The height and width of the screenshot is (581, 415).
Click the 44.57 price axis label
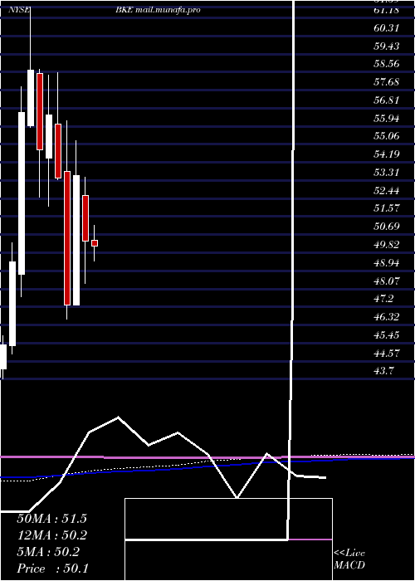tap(387, 354)
